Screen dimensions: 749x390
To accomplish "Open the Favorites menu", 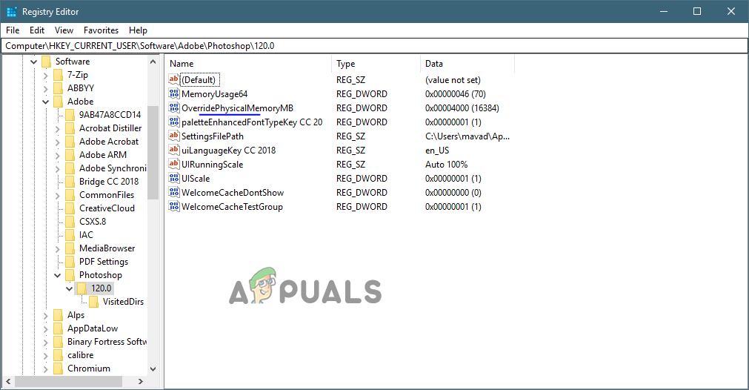I will 101,30.
